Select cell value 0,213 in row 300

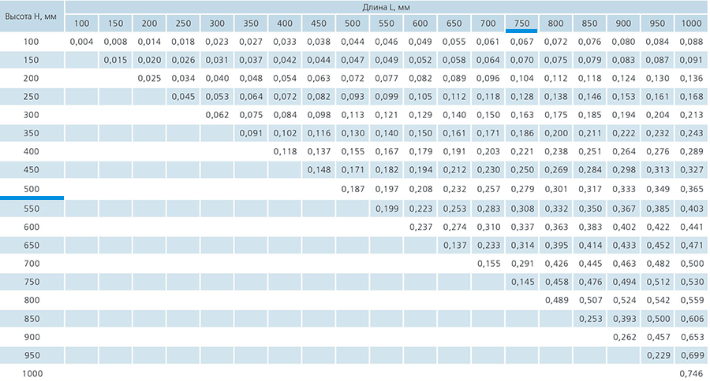tap(691, 115)
